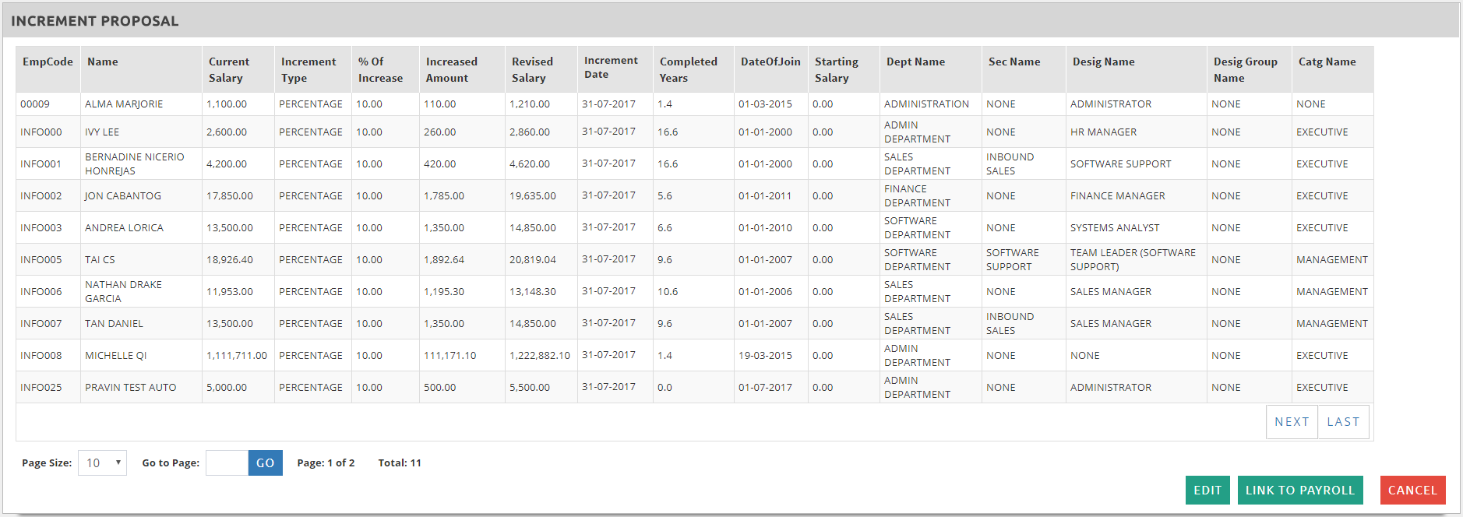This screenshot has height=517, width=1463.
Task: Cancel the increment proposal
Action: click(1412, 491)
